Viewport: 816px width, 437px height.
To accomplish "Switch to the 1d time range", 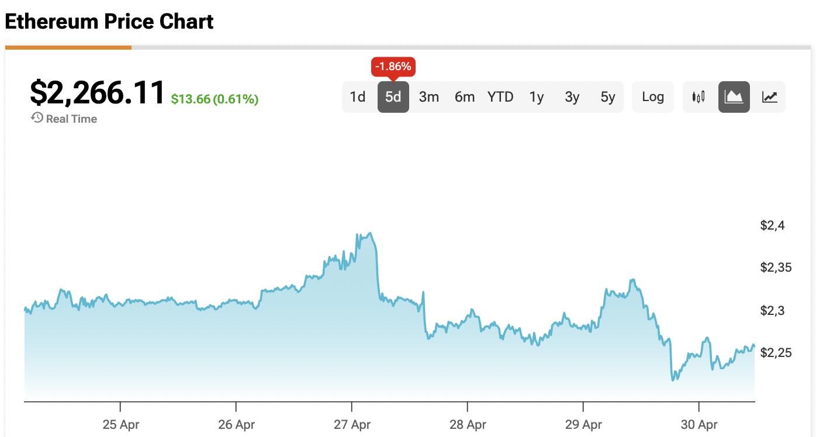I will pyautogui.click(x=358, y=97).
